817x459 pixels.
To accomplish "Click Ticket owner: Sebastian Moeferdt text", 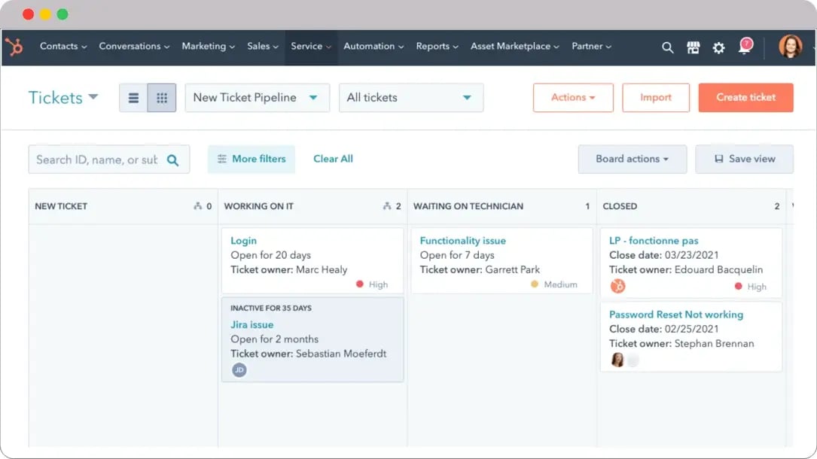I will coord(309,354).
